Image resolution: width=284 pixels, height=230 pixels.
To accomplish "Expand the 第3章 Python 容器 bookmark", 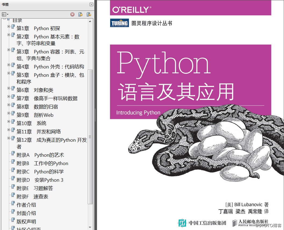I will 9,50.
